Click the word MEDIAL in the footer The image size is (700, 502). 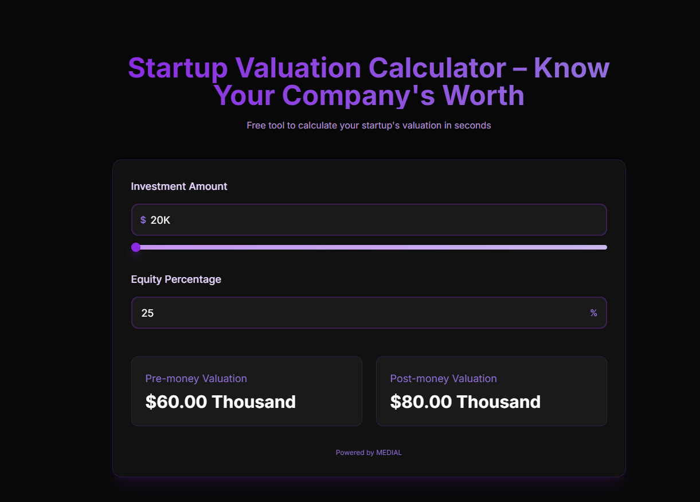click(389, 453)
